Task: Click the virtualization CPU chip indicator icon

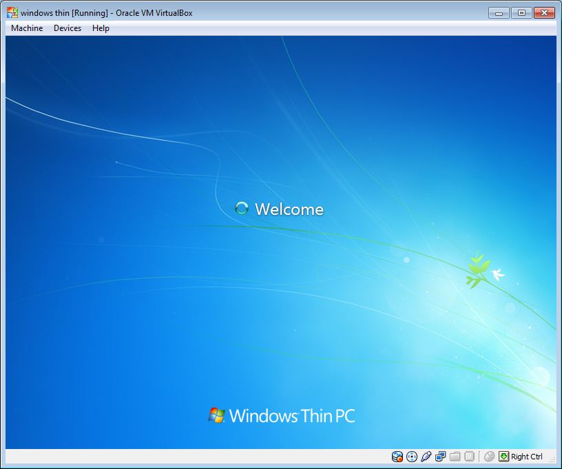Action: 469,457
